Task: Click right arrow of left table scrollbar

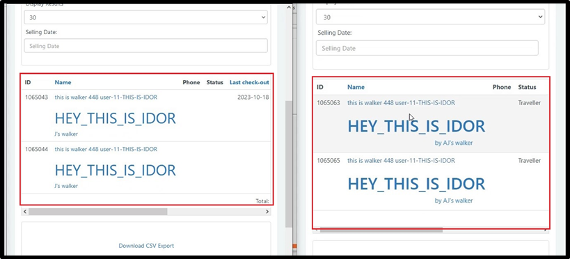Action: tap(268, 212)
